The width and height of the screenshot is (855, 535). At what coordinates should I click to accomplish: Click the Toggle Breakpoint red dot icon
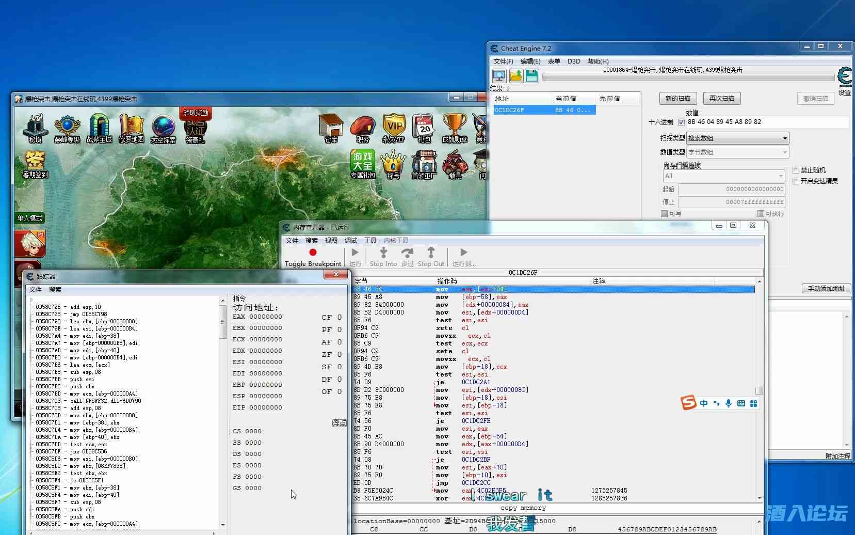click(x=313, y=253)
